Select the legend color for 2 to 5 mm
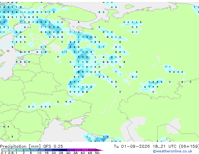The width and height of the screenshot is (199, 154). pyautogui.click(x=27, y=150)
